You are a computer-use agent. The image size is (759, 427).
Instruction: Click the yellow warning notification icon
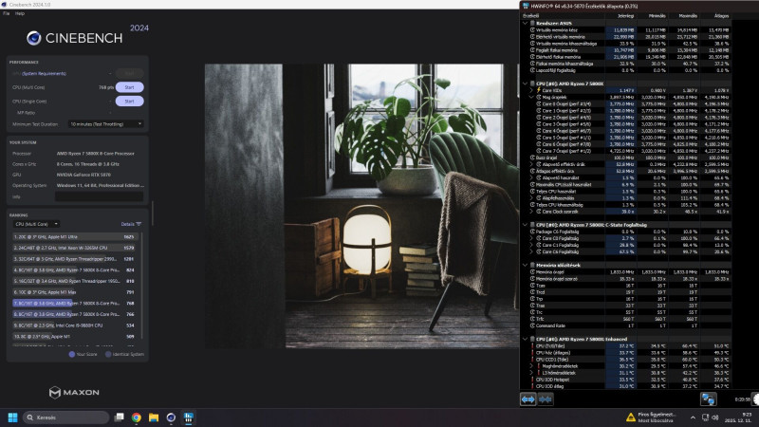[x=631, y=418]
